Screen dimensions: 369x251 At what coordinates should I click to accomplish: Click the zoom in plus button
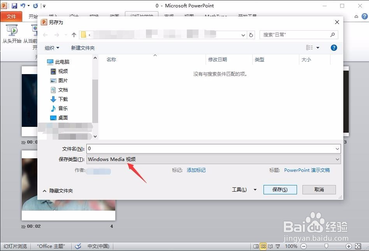(348, 246)
